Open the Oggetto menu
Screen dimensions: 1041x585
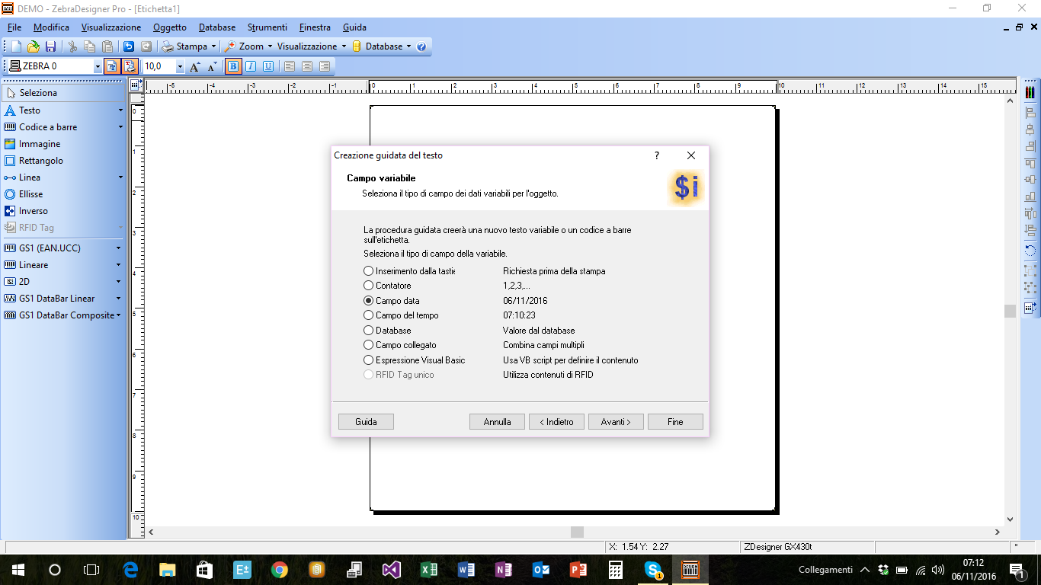(x=169, y=27)
